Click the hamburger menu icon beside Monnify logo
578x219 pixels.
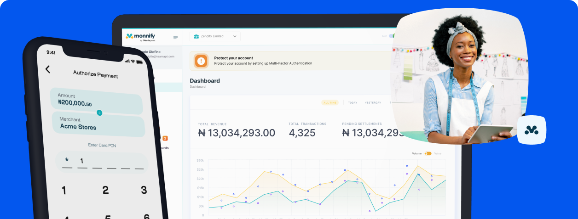(175, 38)
